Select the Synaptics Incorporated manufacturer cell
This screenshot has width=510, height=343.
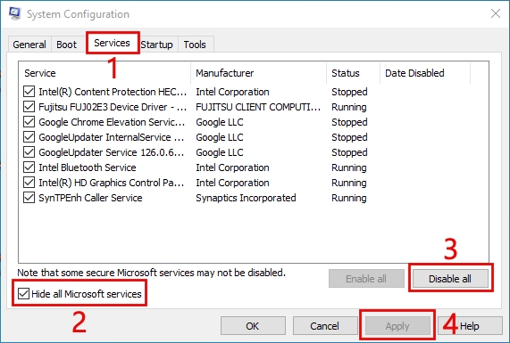[x=246, y=198]
